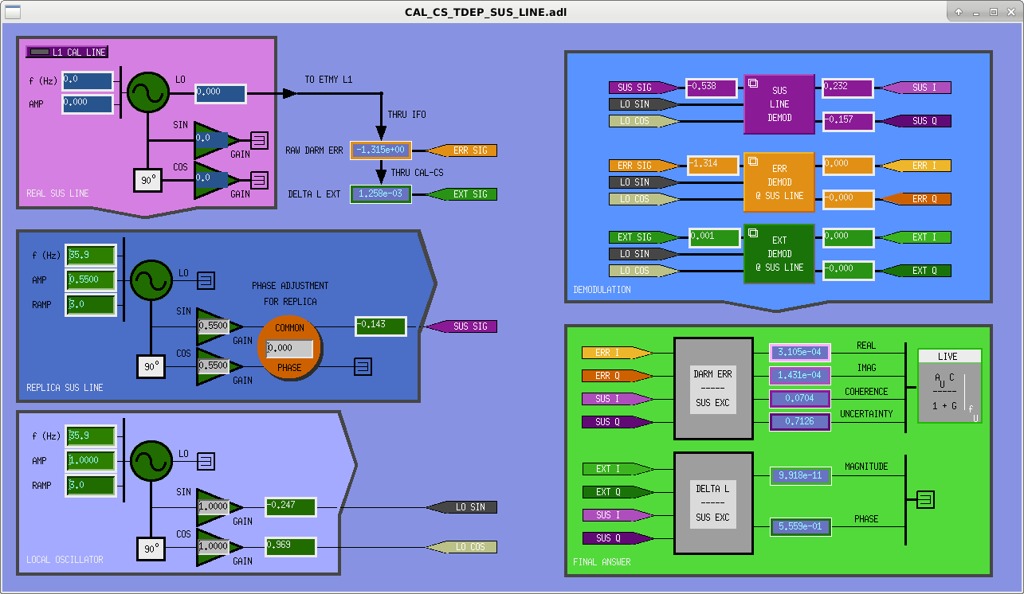Click LO SIN readback value -0.247
The width and height of the screenshot is (1024, 594).
click(291, 506)
